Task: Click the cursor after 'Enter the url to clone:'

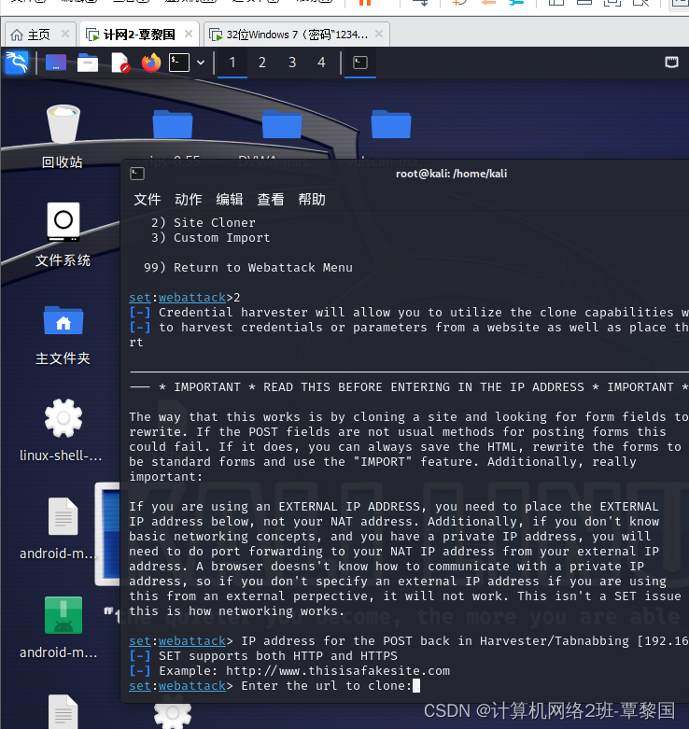Action: click(416, 686)
